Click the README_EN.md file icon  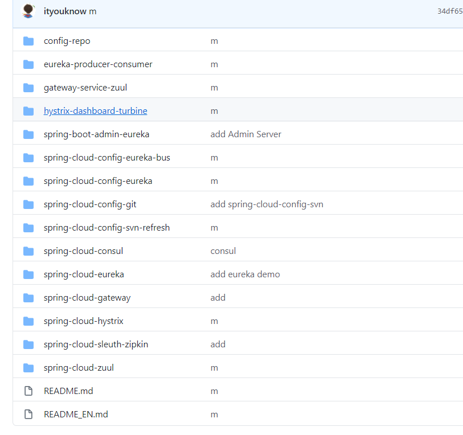28,415
